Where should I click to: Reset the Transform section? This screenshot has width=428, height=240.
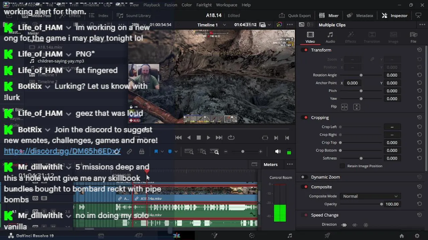419,50
